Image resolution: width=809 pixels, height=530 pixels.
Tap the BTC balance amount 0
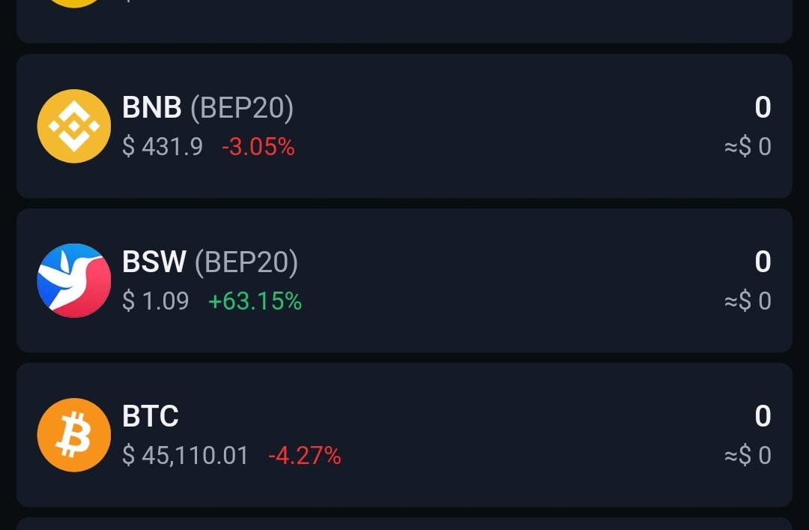763,416
